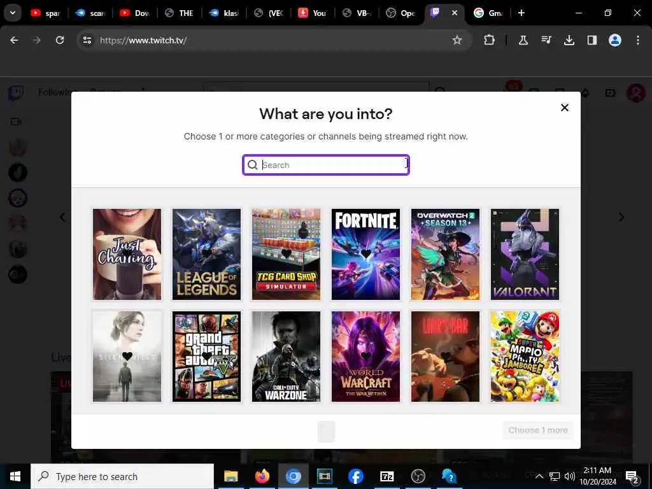Choose the League of Legends category
Viewport: 652px width, 489px height.
[207, 254]
